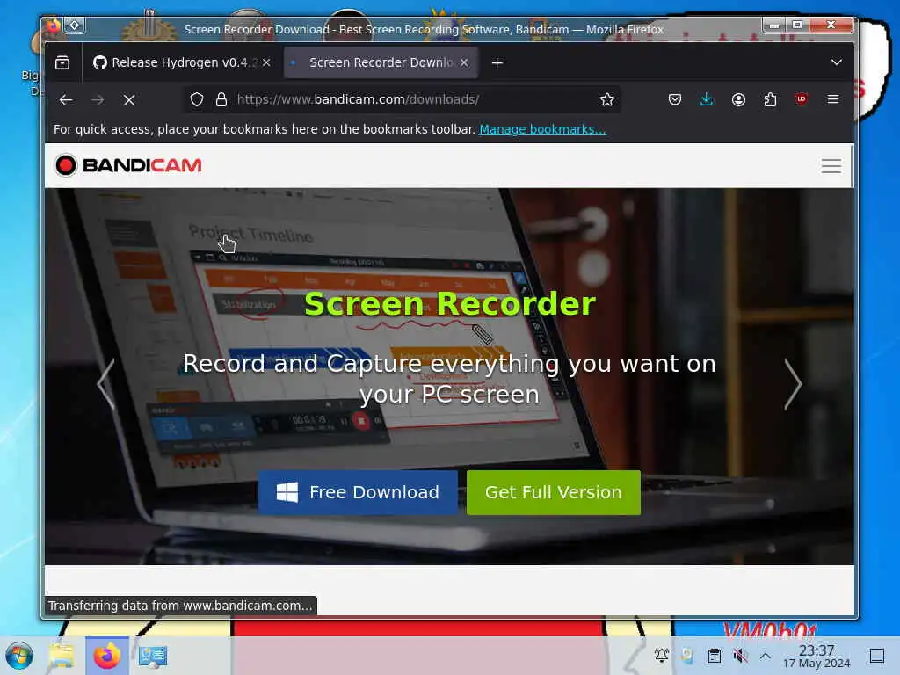
Task: Open the Downloads panel
Action: pos(707,99)
